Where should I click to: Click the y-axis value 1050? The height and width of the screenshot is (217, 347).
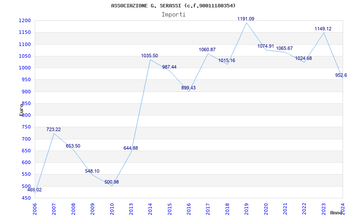[x=25, y=56]
